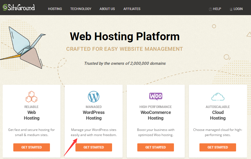Click the Cloud Hosting cloud icon

[218, 97]
